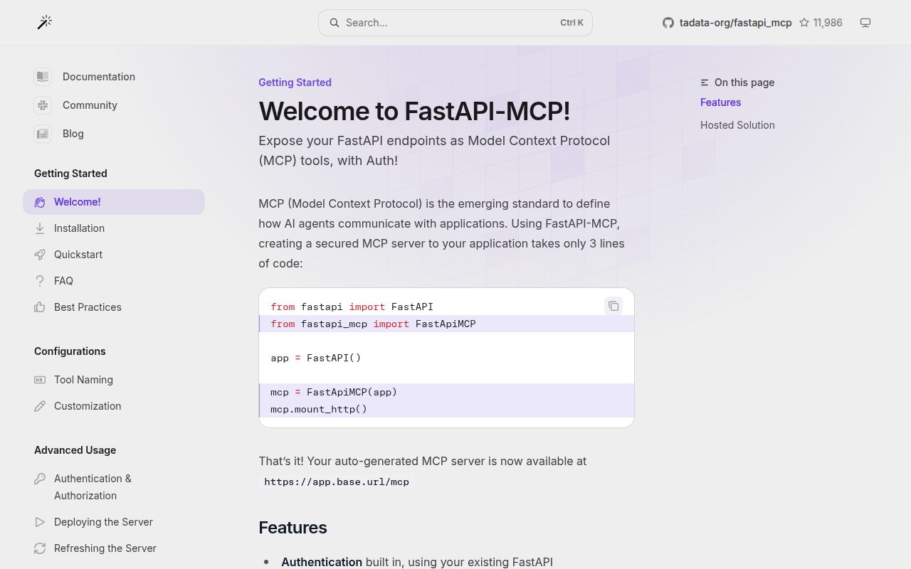
Task: Focus the Search... input field
Action: [x=455, y=23]
